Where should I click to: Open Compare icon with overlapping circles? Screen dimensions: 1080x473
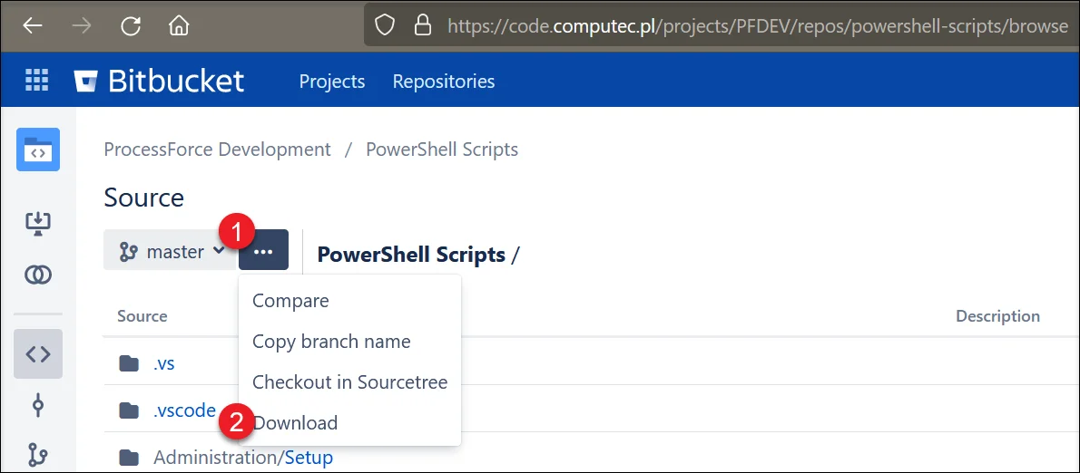click(38, 275)
